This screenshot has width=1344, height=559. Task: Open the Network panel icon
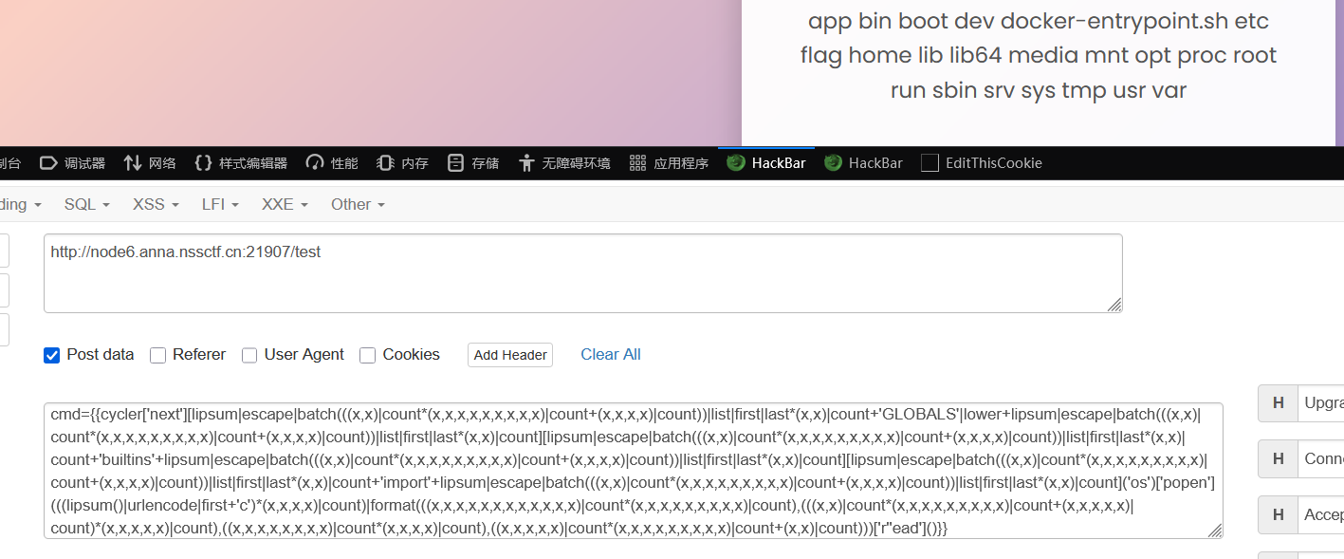click(133, 163)
